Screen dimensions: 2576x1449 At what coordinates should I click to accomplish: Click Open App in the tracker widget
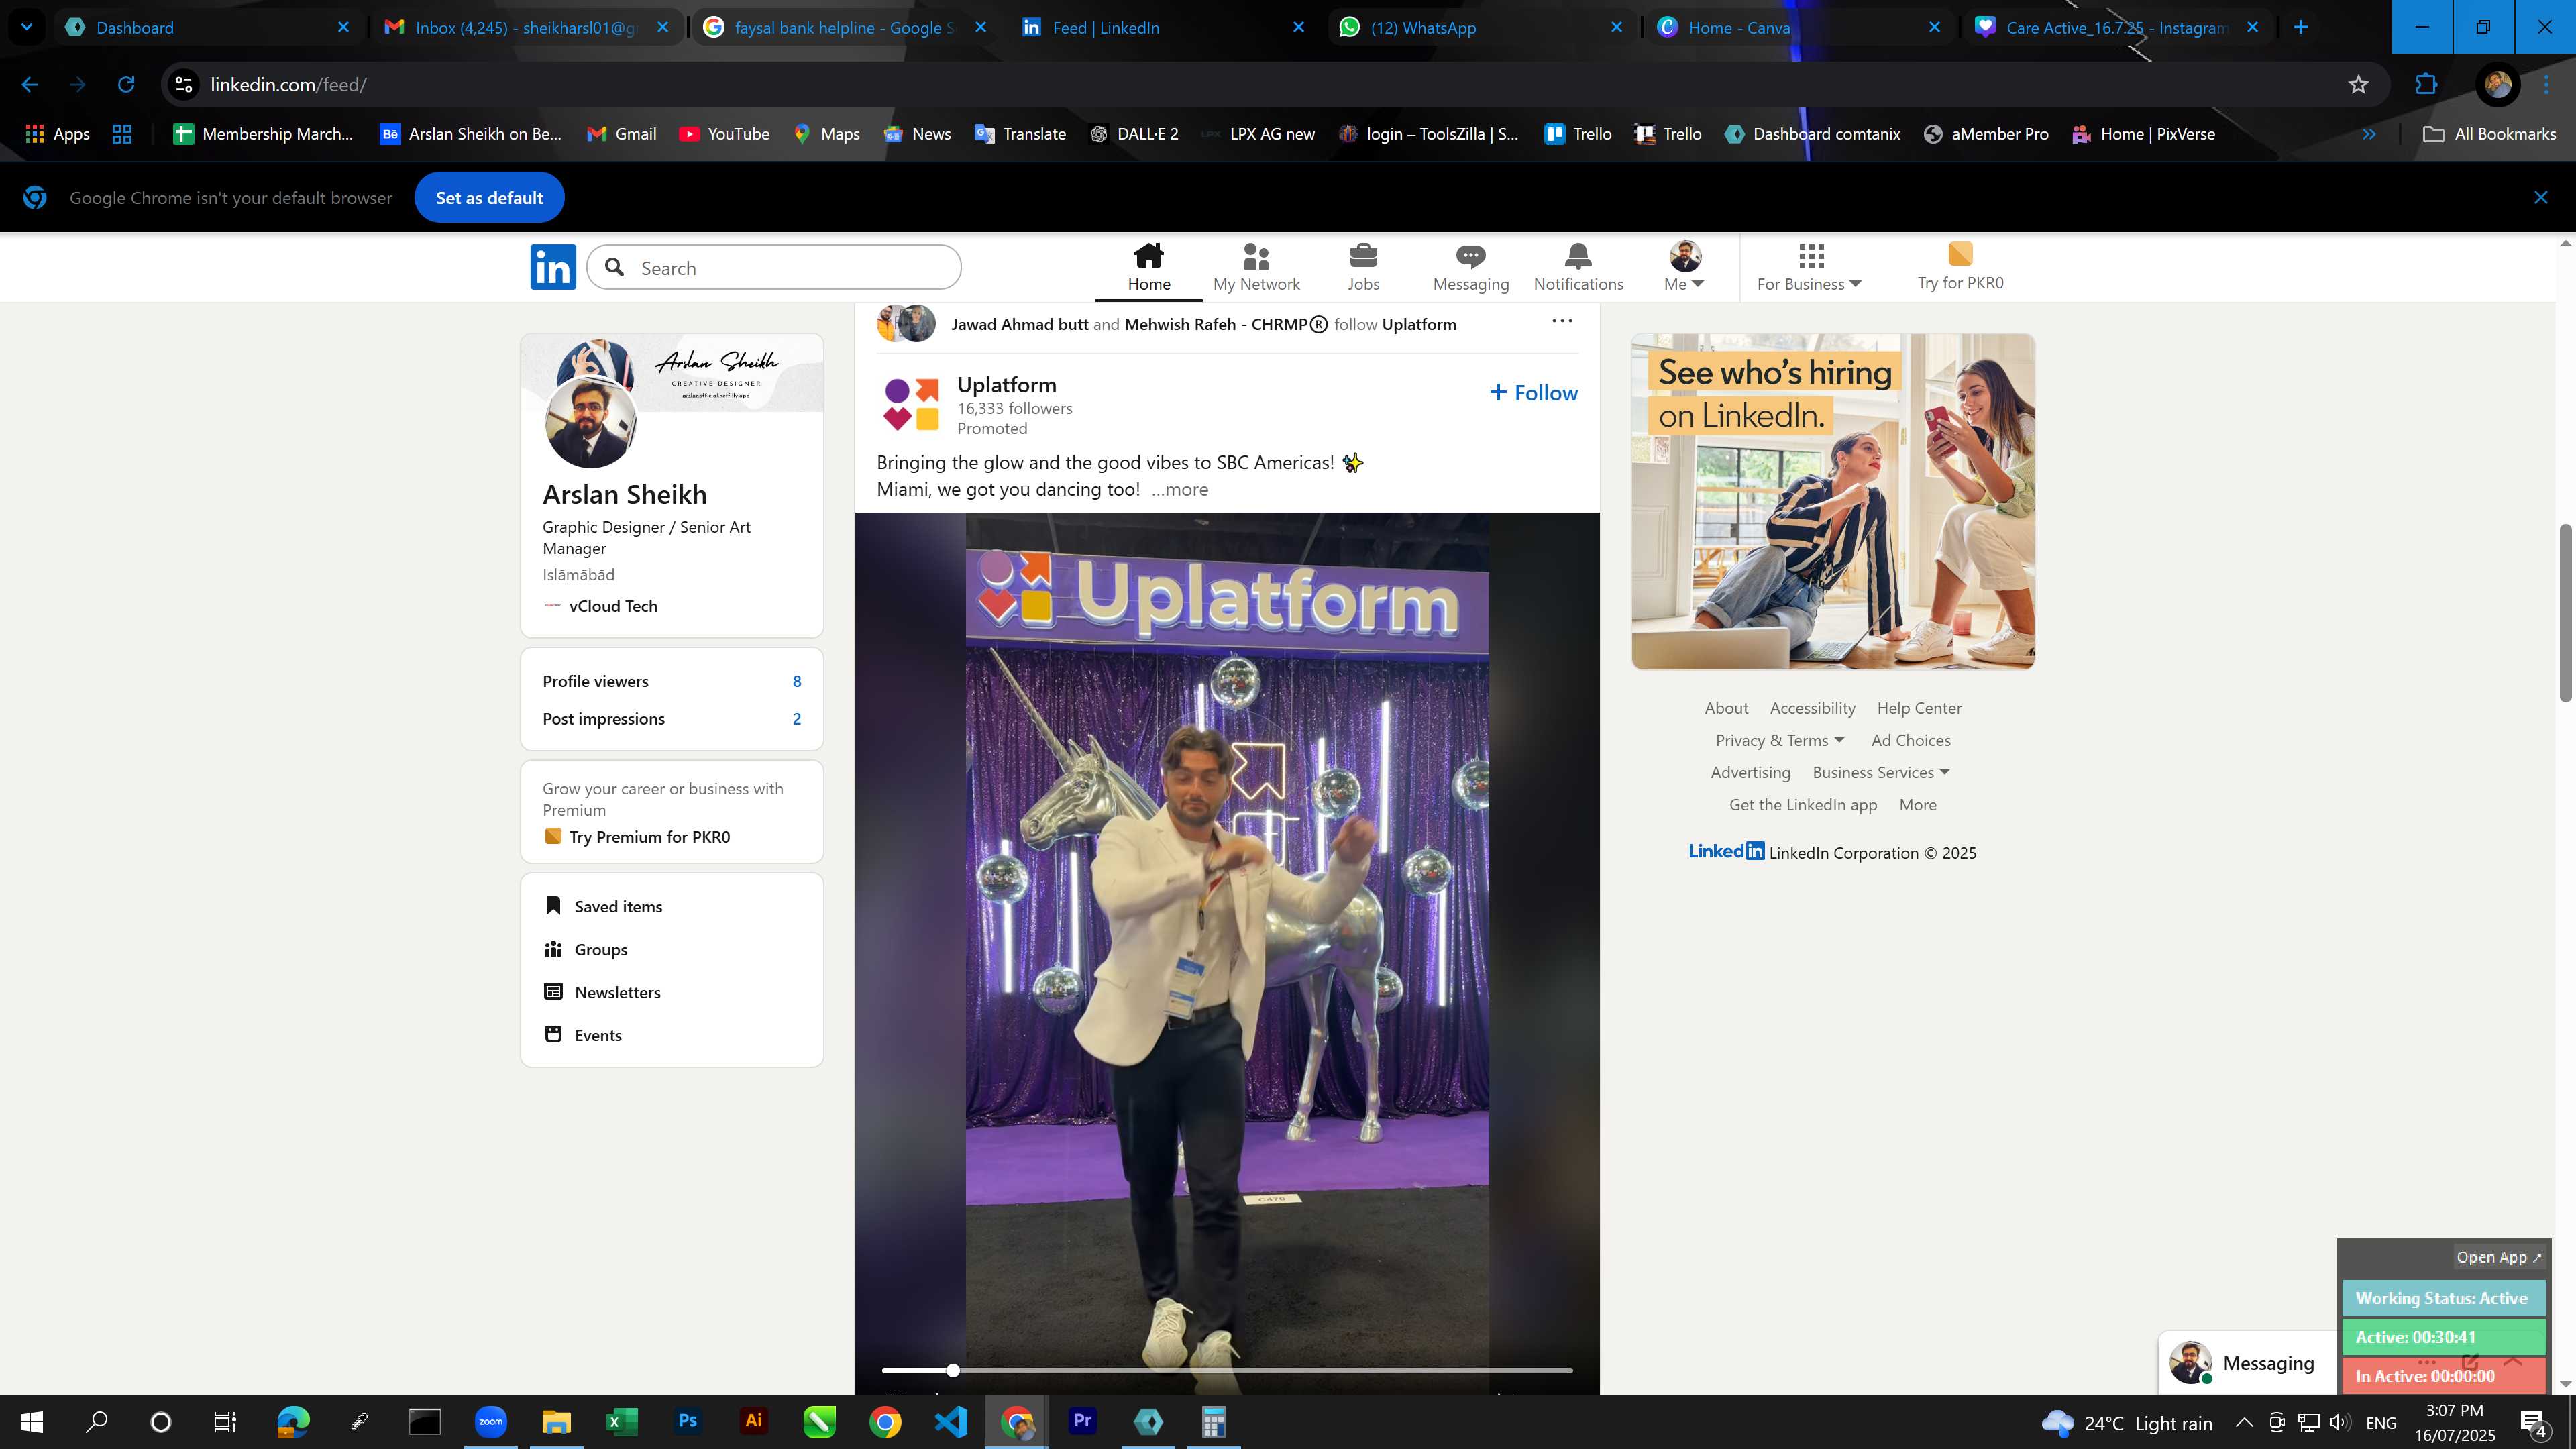pos(2498,1257)
